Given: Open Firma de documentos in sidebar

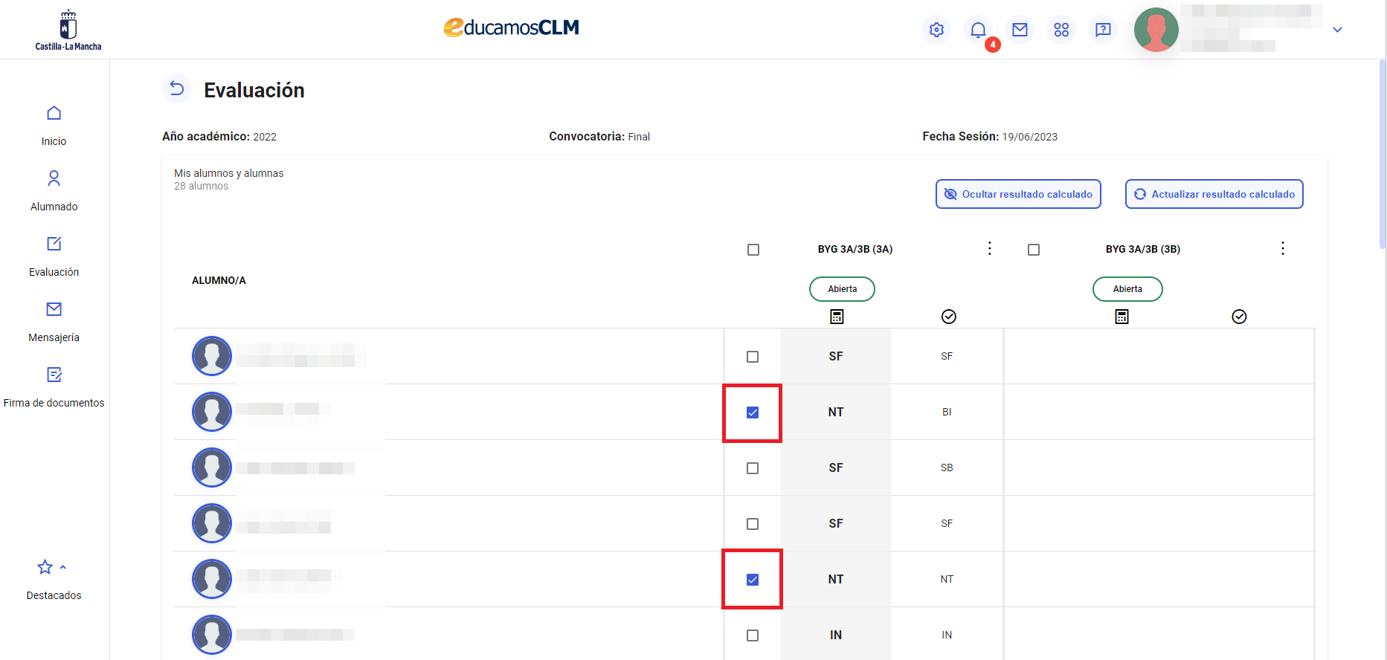Looking at the screenshot, I should pyautogui.click(x=54, y=387).
